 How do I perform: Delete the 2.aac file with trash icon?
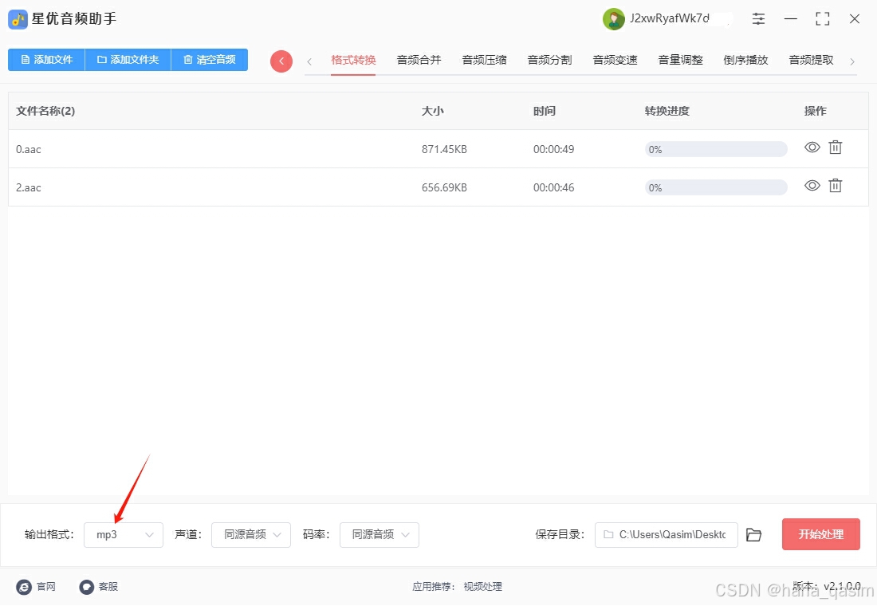pyautogui.click(x=835, y=185)
